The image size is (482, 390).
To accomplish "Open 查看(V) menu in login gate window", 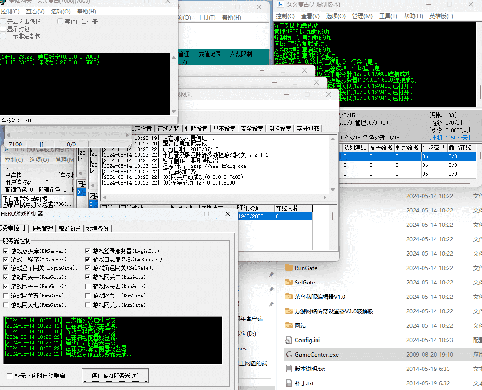I will point(35,12).
